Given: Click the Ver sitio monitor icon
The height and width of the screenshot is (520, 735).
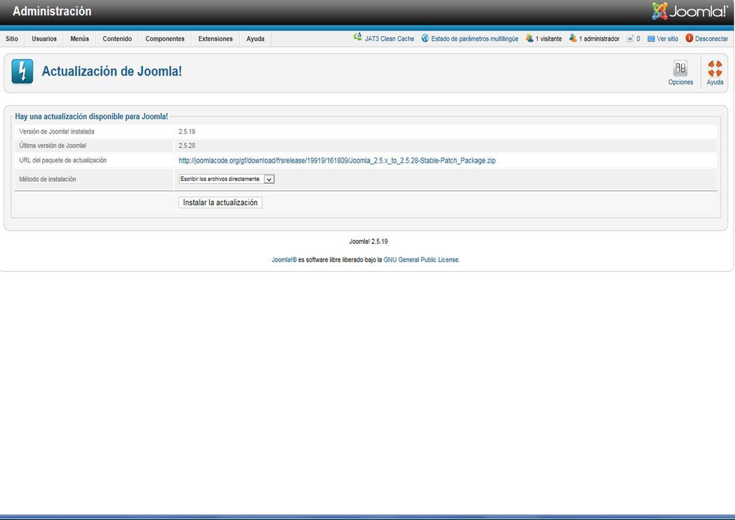Looking at the screenshot, I should [x=651, y=39].
